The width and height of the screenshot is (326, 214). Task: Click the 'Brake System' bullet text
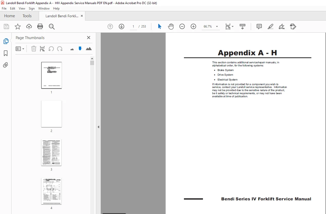point(226,70)
